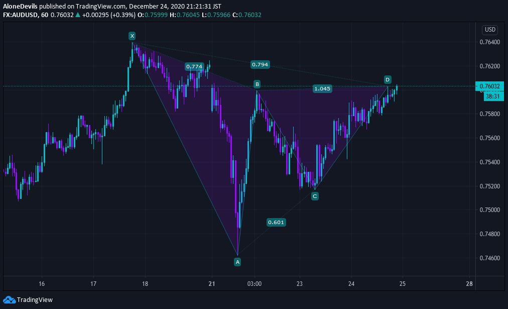
Task: Click the 0.74600 price axis value
Action: pos(489,258)
